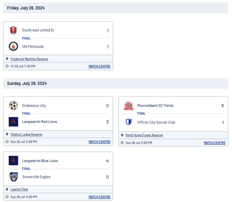Click the Mooroolbark SC Thirds crest
232x203 pixels.
coord(129,106)
